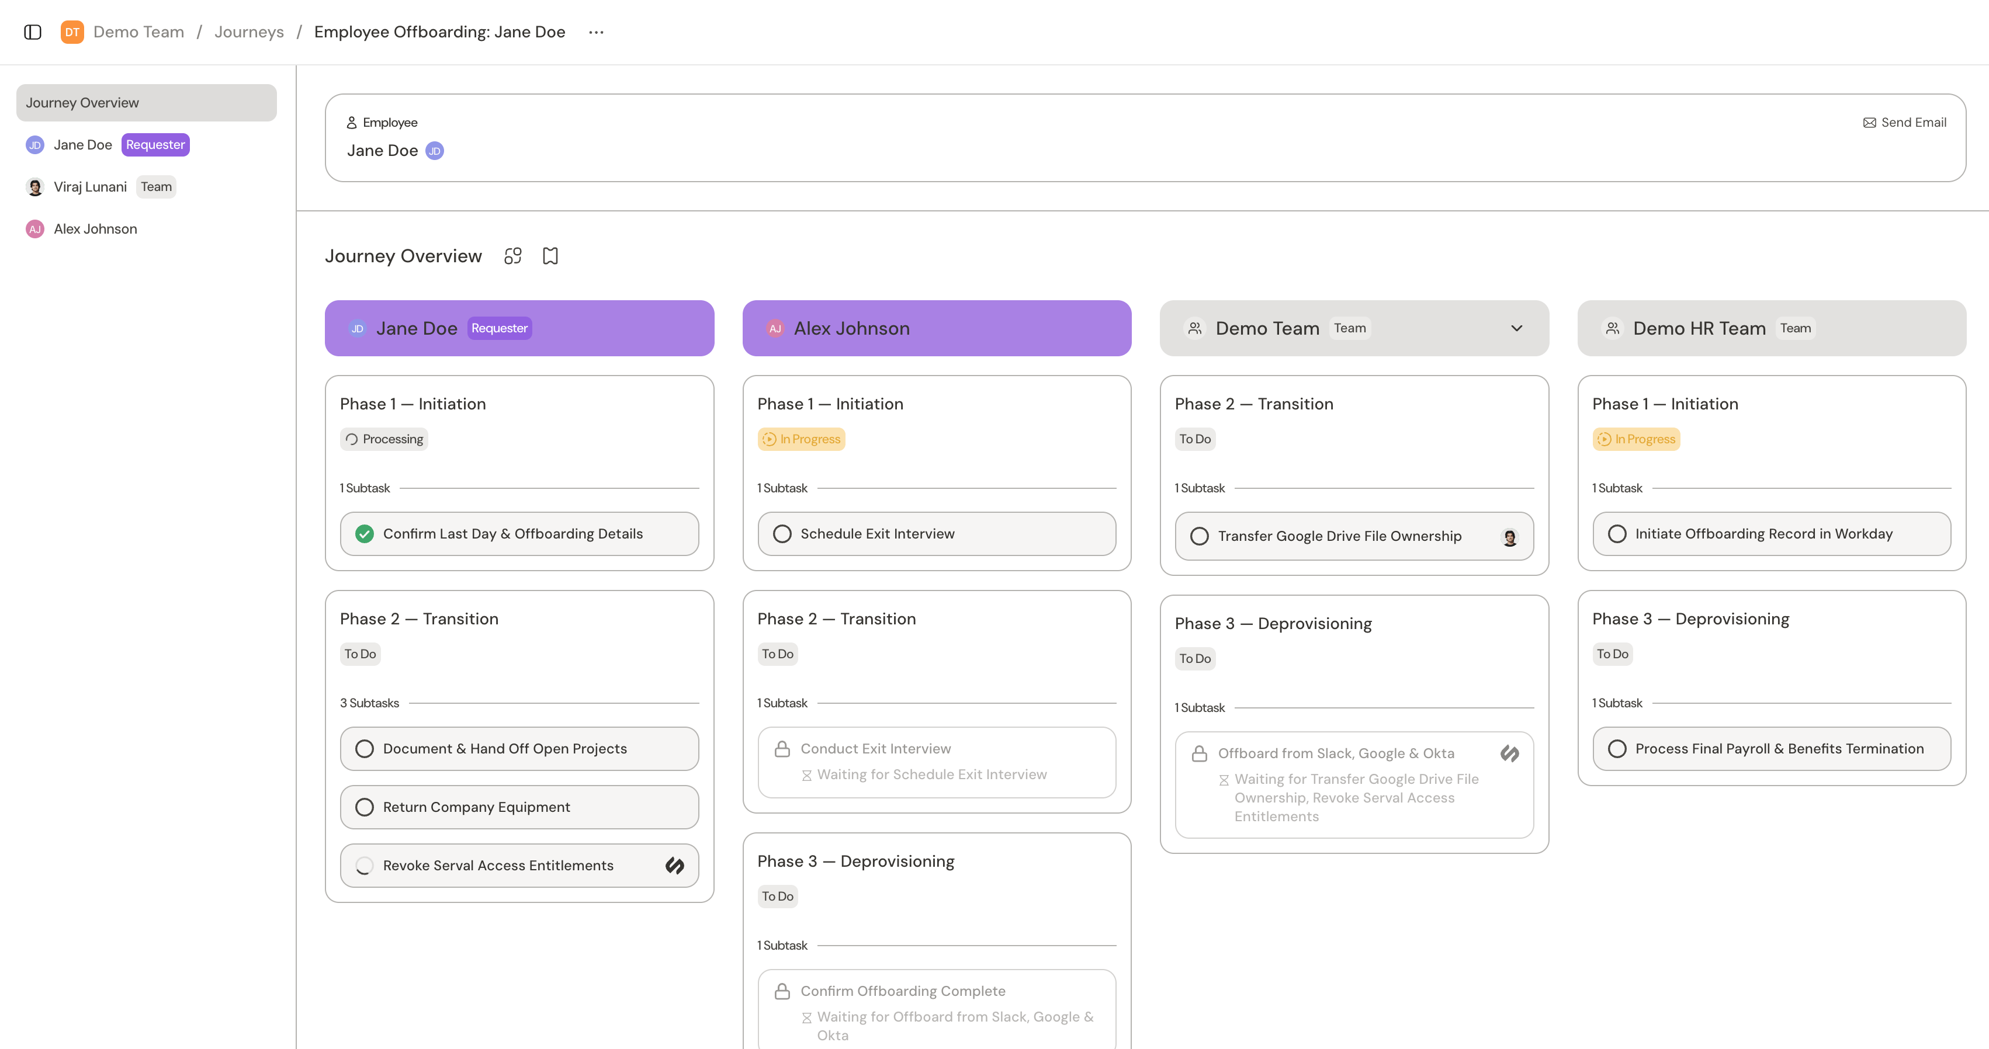Image resolution: width=1989 pixels, height=1049 pixels.
Task: Click 'Waiting for Offboard from Slack, Google & Okta' text
Action: coord(955,1027)
